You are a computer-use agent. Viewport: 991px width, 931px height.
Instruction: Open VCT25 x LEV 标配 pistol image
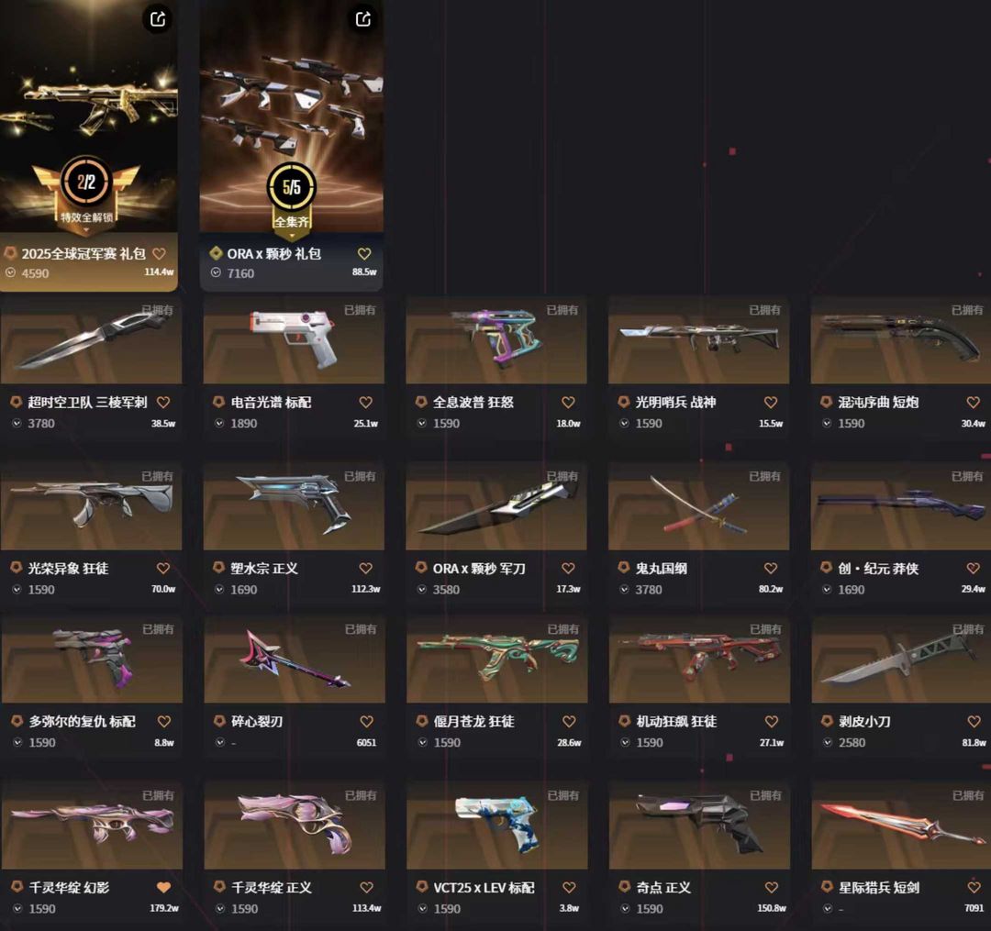click(x=496, y=826)
